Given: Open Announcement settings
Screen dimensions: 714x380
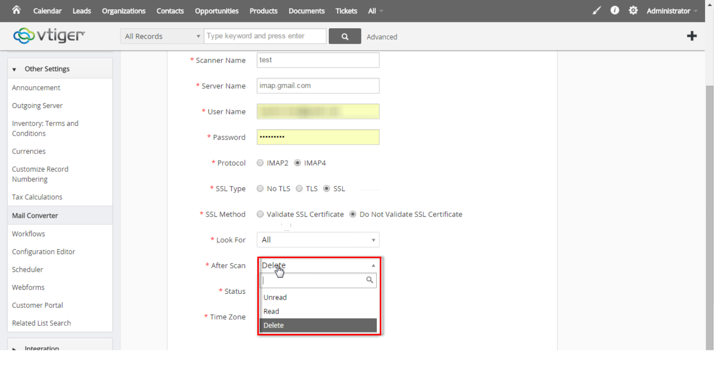Looking at the screenshot, I should click(x=36, y=88).
